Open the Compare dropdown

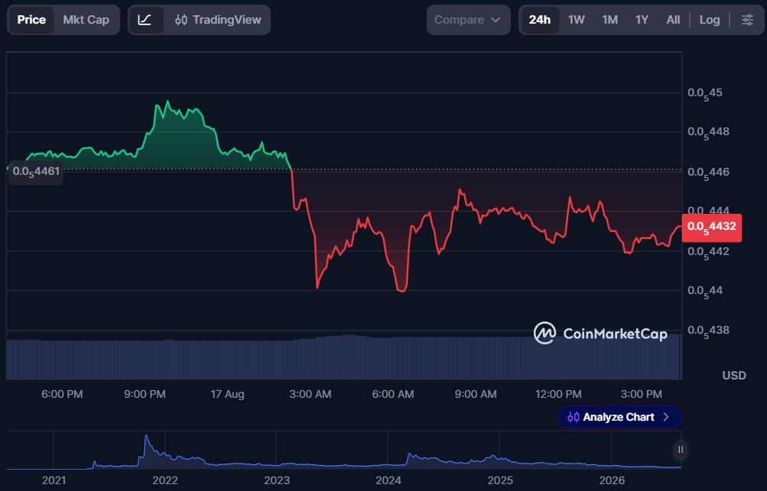(468, 20)
